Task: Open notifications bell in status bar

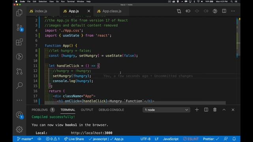Action: [x=234, y=139]
